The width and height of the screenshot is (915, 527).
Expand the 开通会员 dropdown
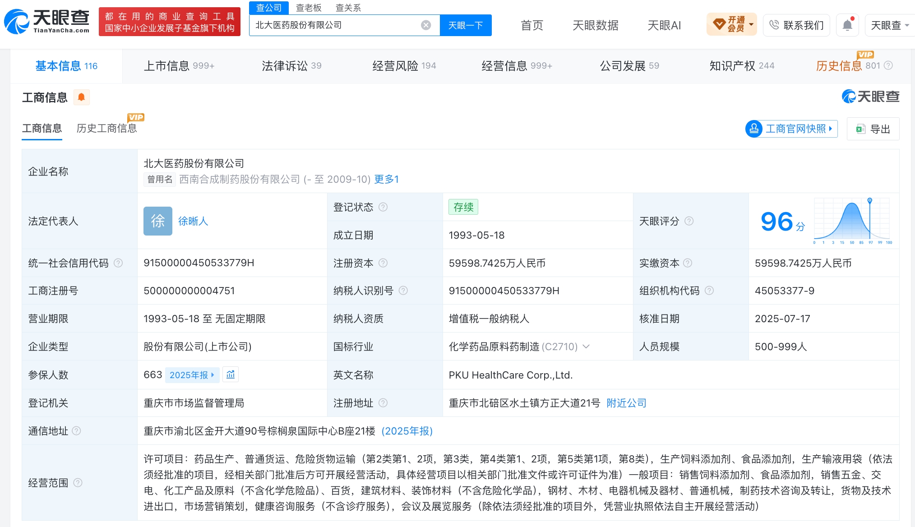point(731,25)
